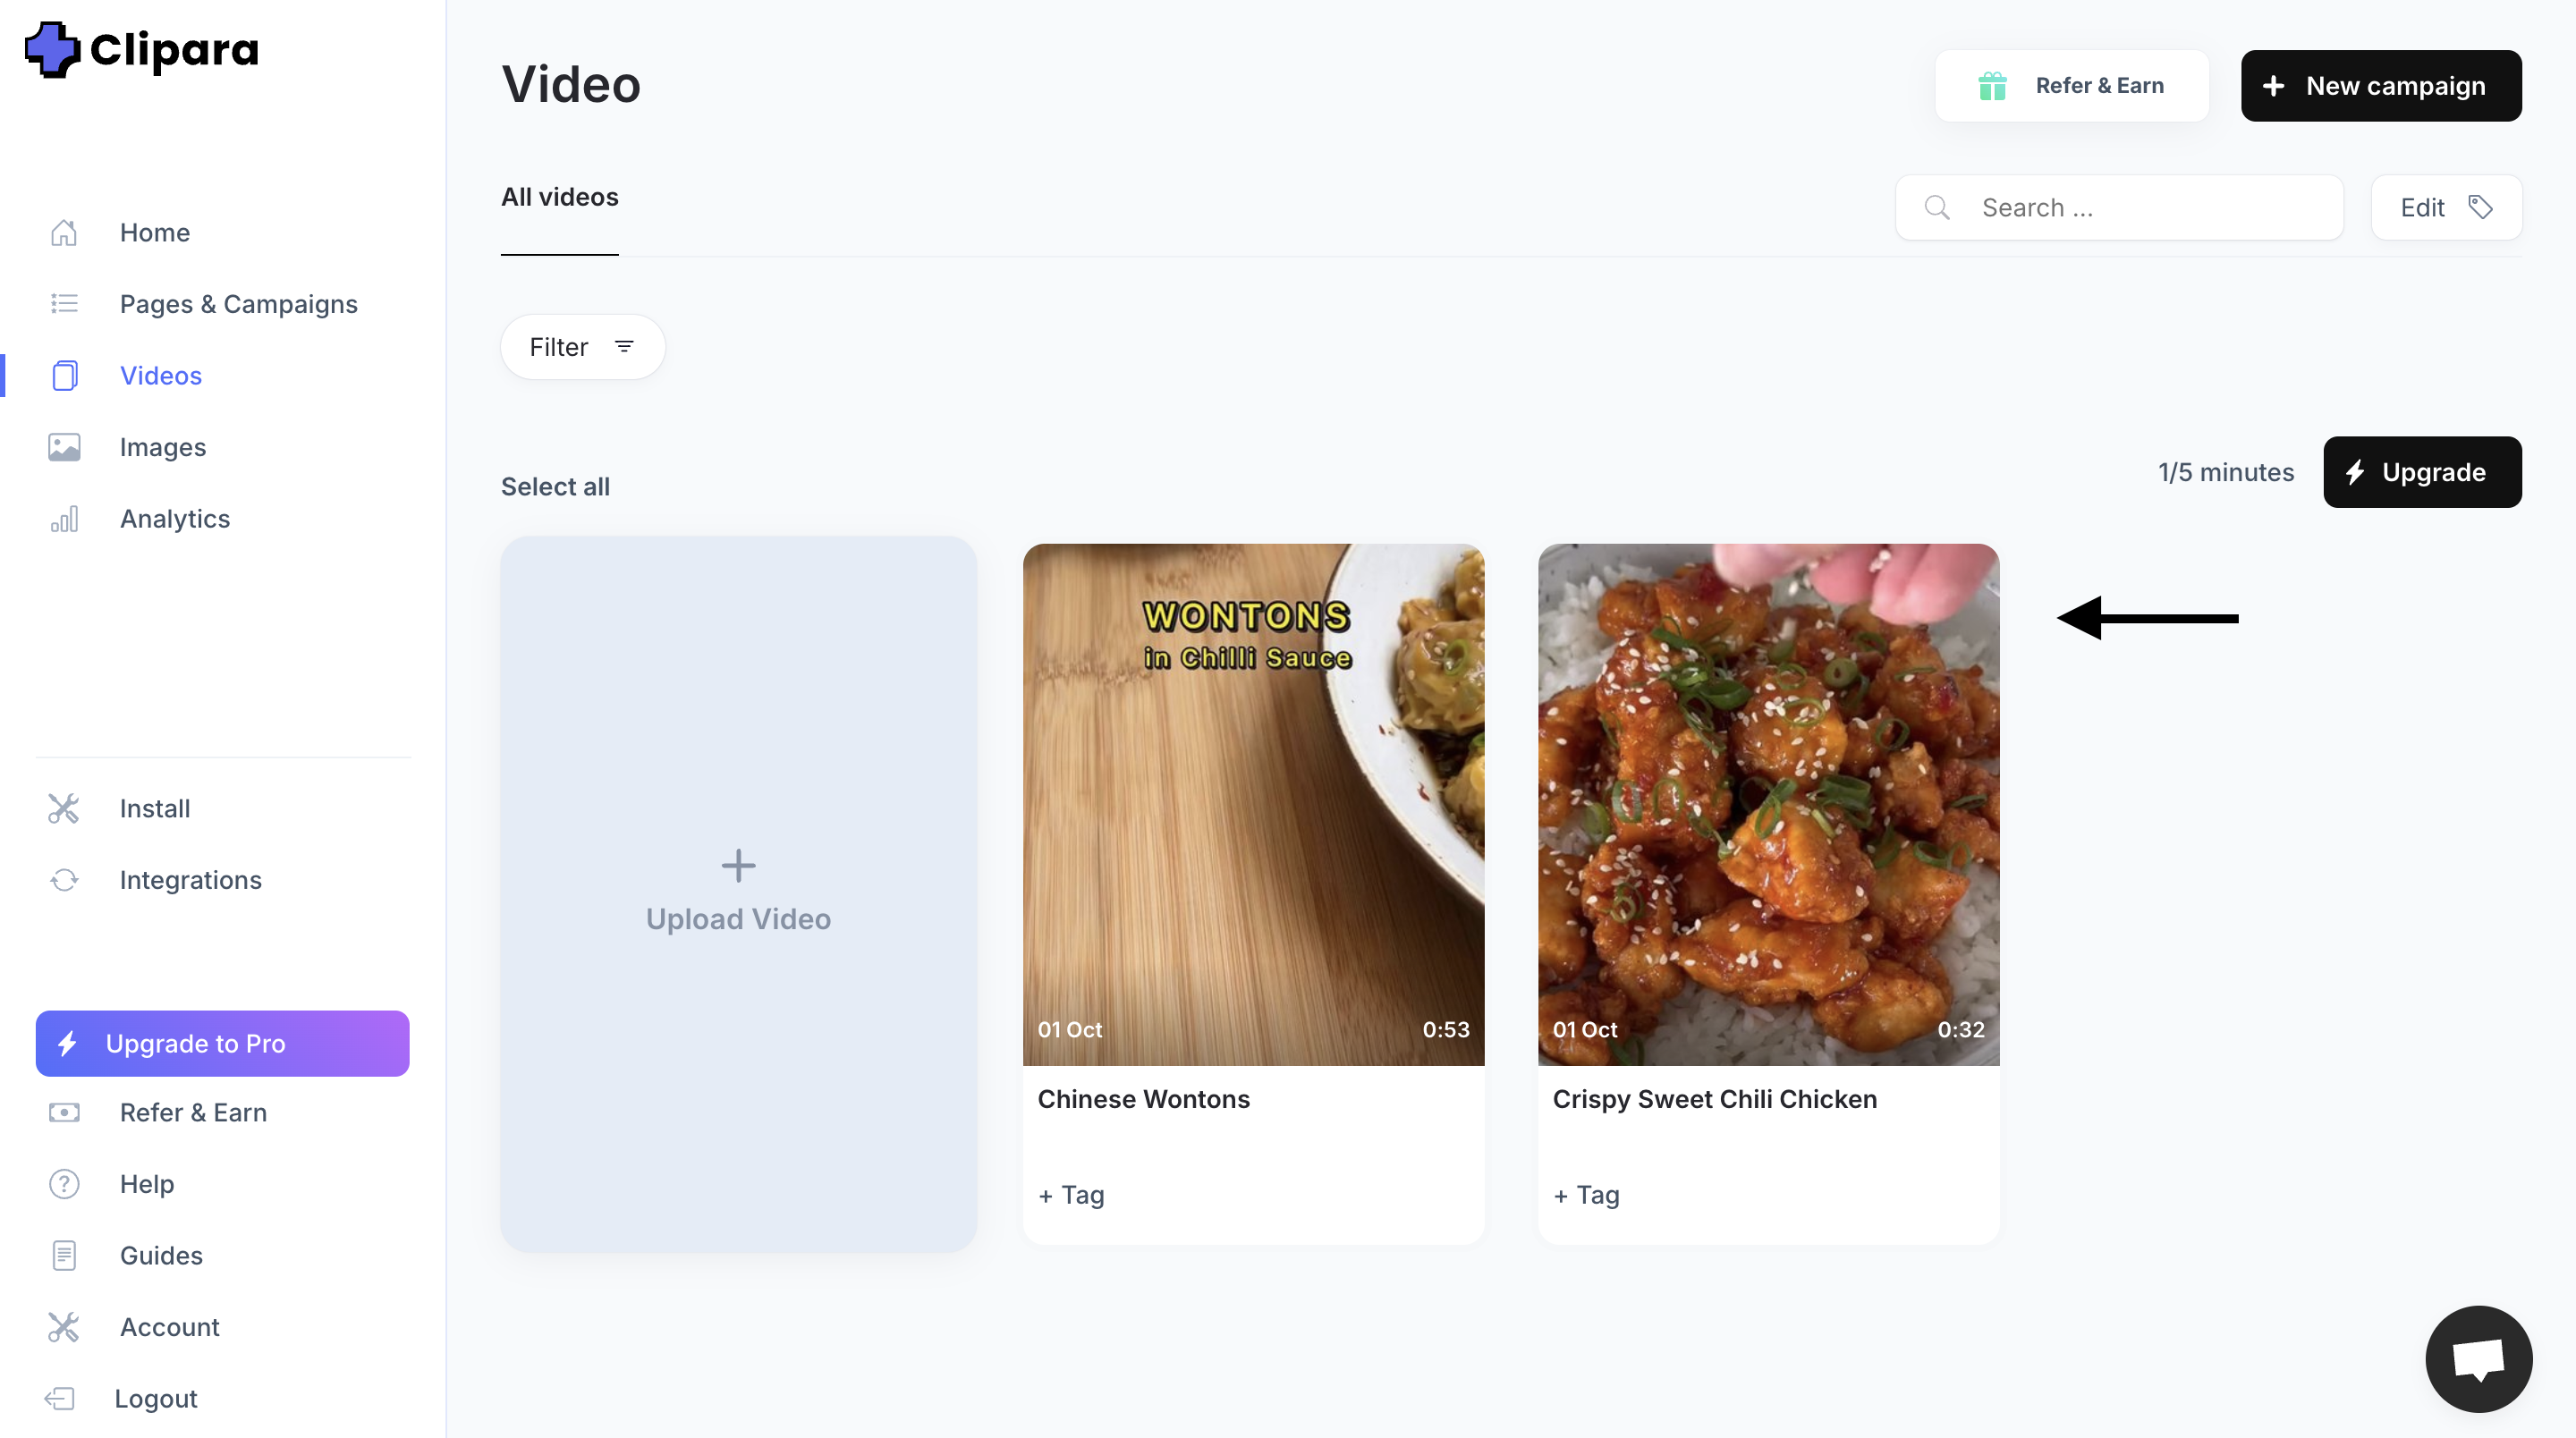Viewport: 2576px width, 1438px height.
Task: Click the Help question mark icon
Action: [64, 1184]
